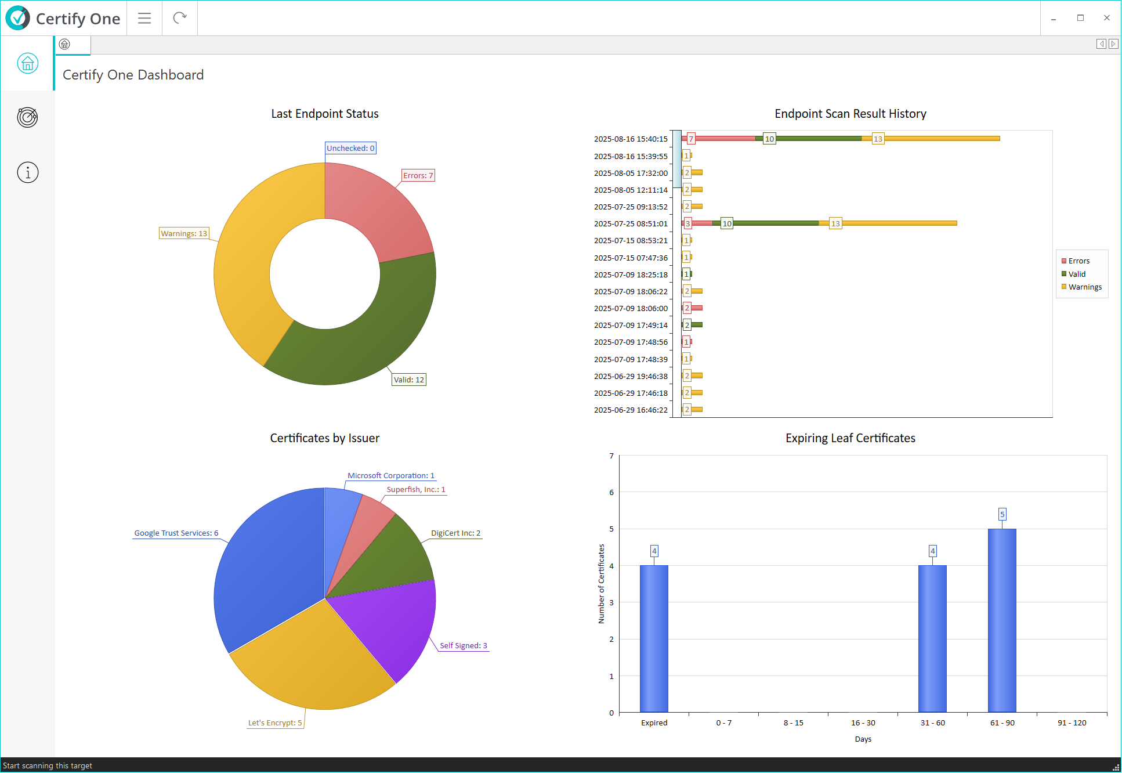Open the info sidebar icon
Viewport: 1122px width, 773px height.
coord(28,172)
